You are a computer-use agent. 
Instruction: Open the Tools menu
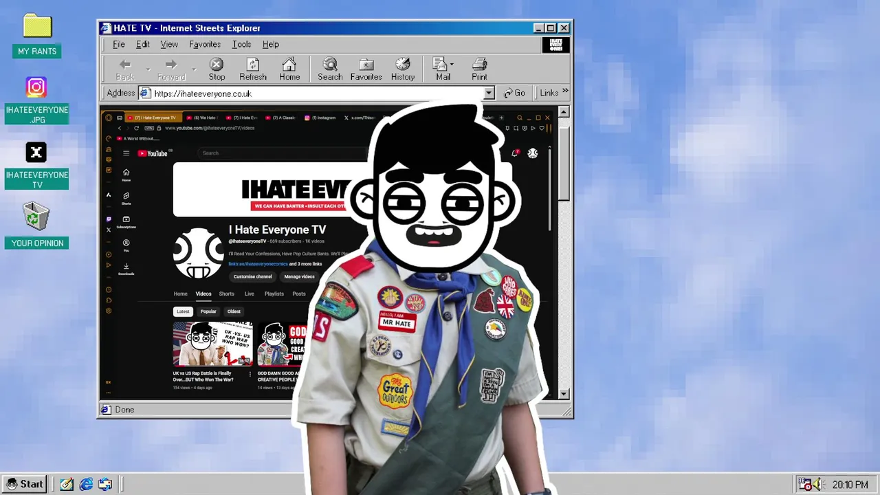coord(241,44)
